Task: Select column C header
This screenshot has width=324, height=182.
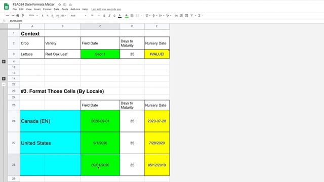Action: [x=100, y=26]
